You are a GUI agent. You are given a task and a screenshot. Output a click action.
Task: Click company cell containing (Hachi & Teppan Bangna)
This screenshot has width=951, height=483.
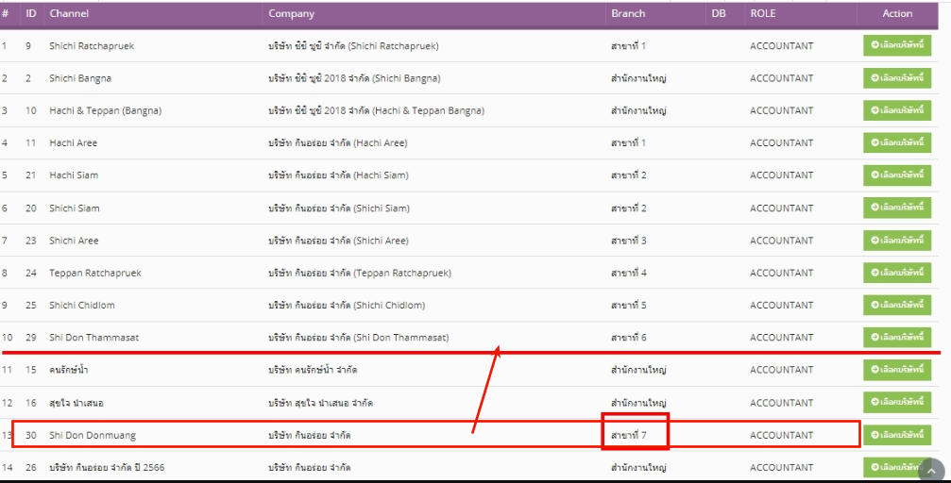click(x=376, y=110)
